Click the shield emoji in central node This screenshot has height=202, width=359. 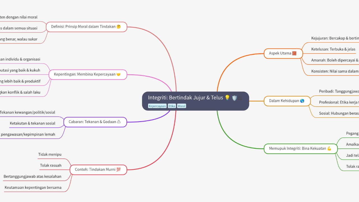(234, 98)
